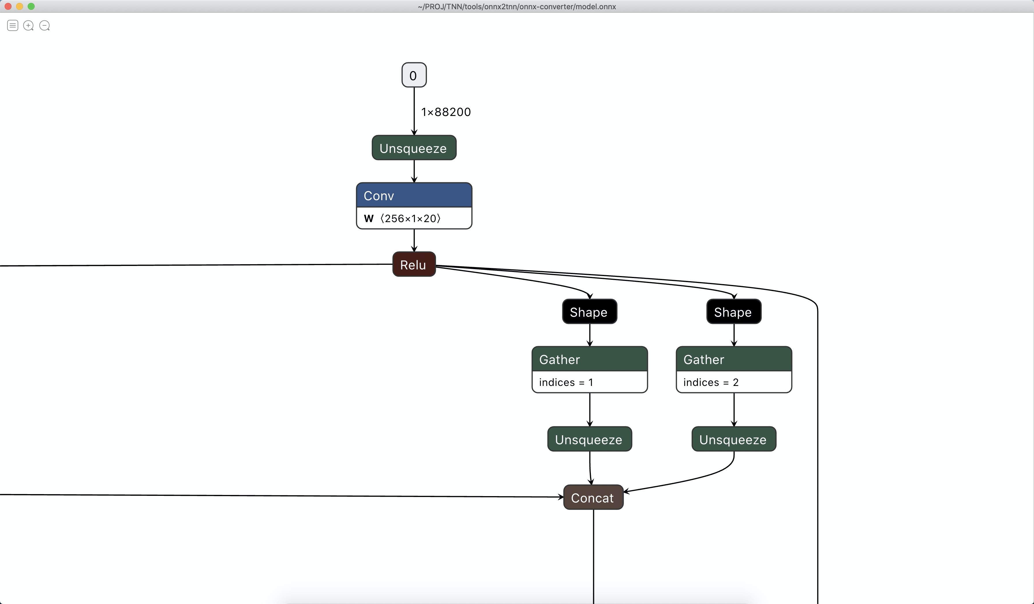Select the right Shape node

click(734, 312)
